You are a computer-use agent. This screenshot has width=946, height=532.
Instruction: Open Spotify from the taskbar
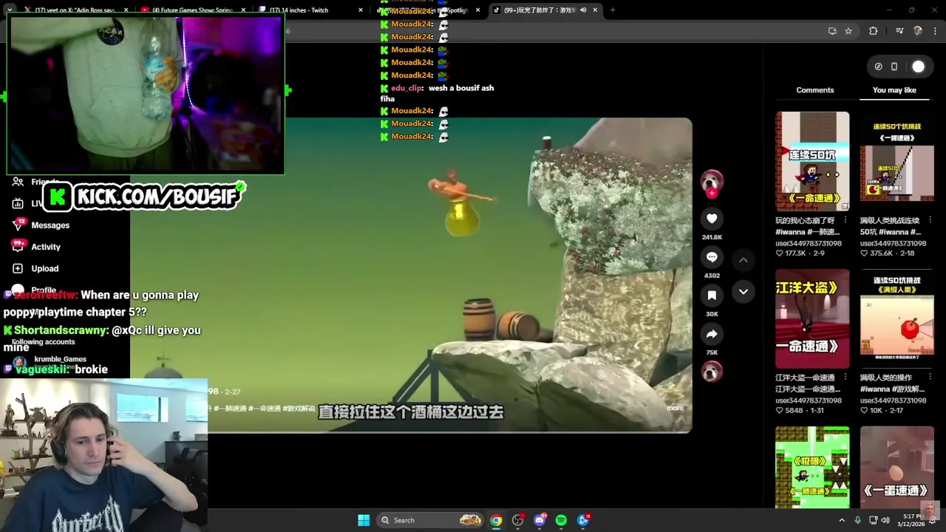pos(561,520)
